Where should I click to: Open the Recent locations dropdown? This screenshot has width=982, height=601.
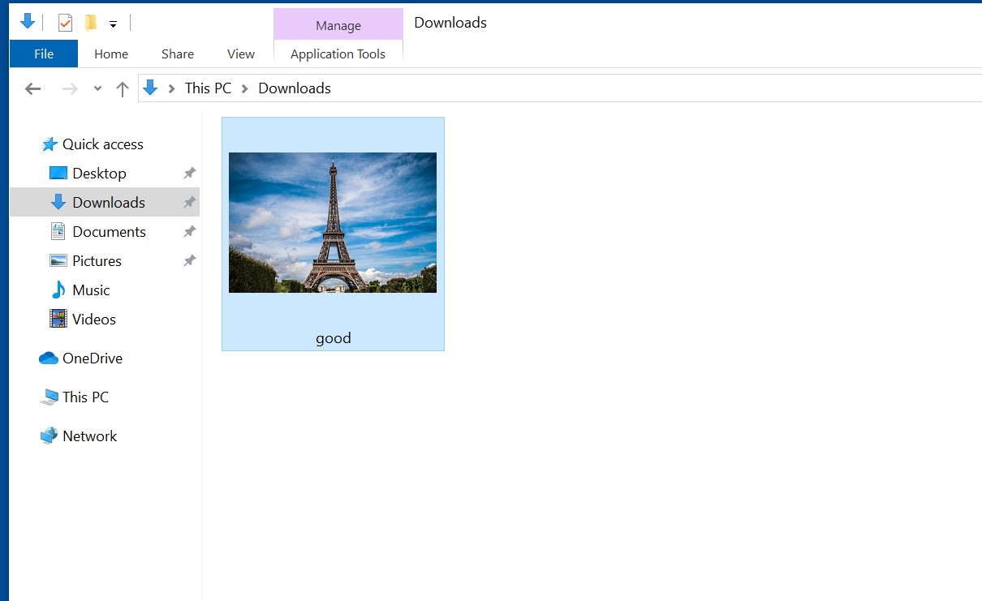[x=97, y=89]
